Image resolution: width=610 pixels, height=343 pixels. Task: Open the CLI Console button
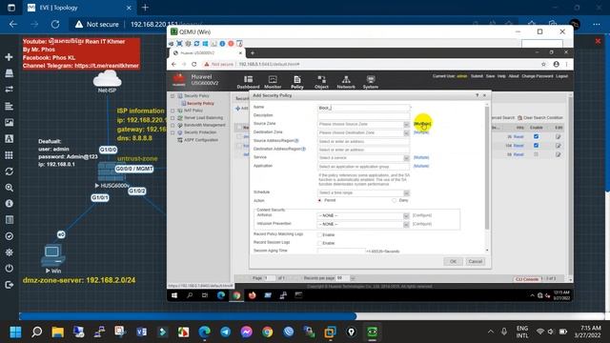click(x=527, y=279)
